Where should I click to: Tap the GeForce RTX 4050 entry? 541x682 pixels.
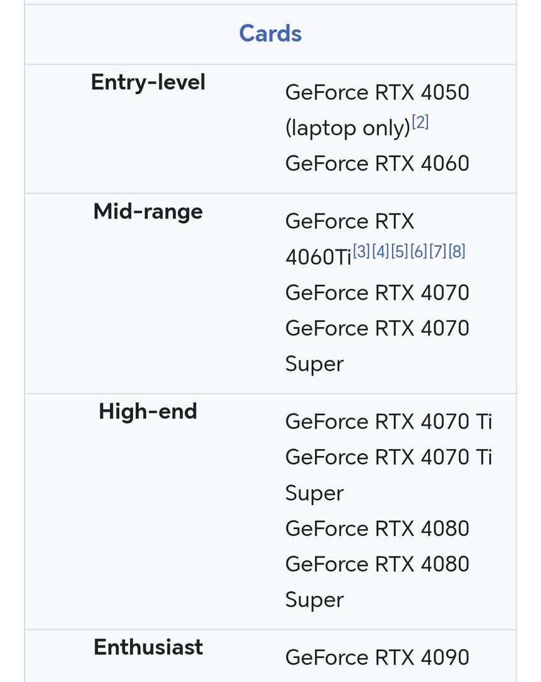[377, 93]
